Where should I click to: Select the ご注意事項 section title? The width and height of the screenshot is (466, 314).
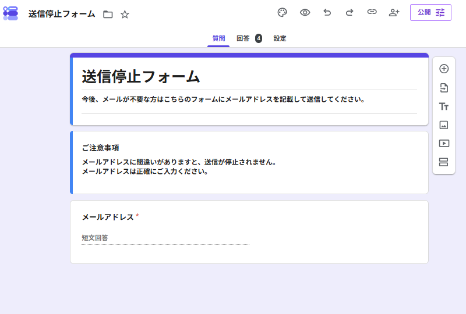click(100, 148)
